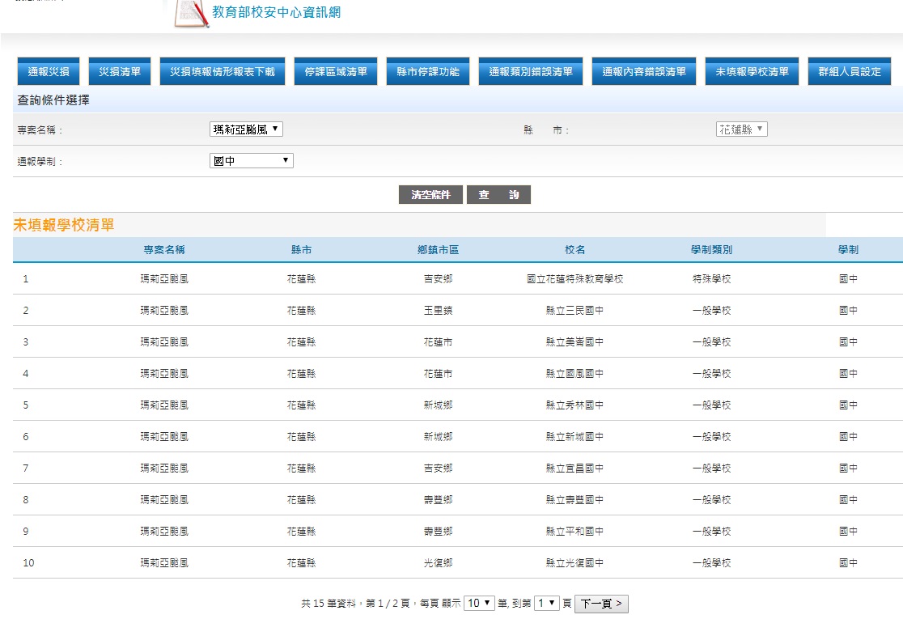Select the 縣市停課功能 tab
The width and height of the screenshot is (903, 619).
[428, 72]
